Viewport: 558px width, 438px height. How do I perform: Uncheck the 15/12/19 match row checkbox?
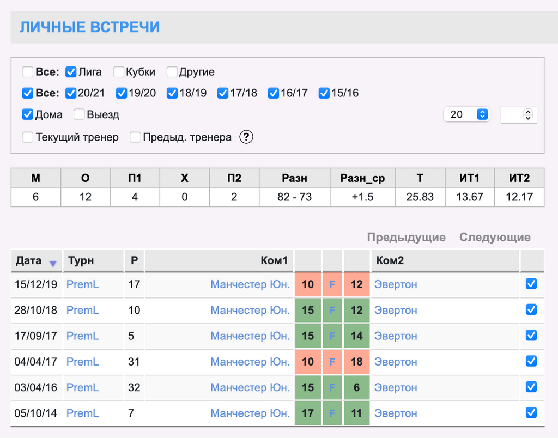pyautogui.click(x=531, y=284)
